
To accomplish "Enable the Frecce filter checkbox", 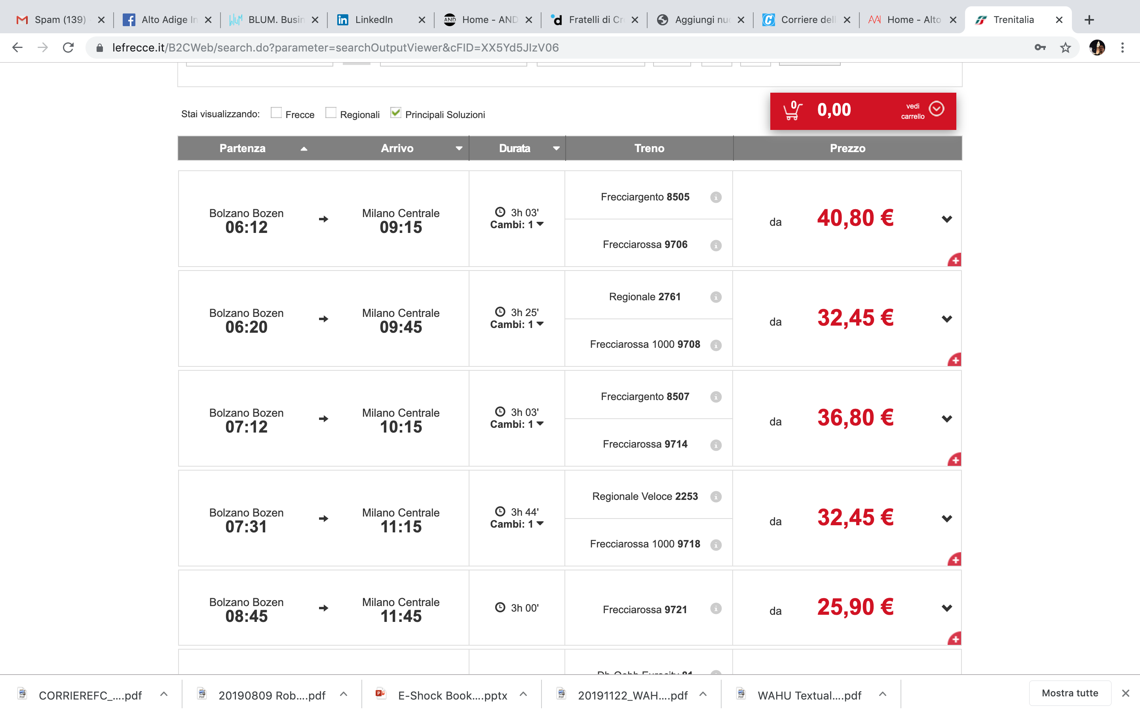I will point(276,113).
